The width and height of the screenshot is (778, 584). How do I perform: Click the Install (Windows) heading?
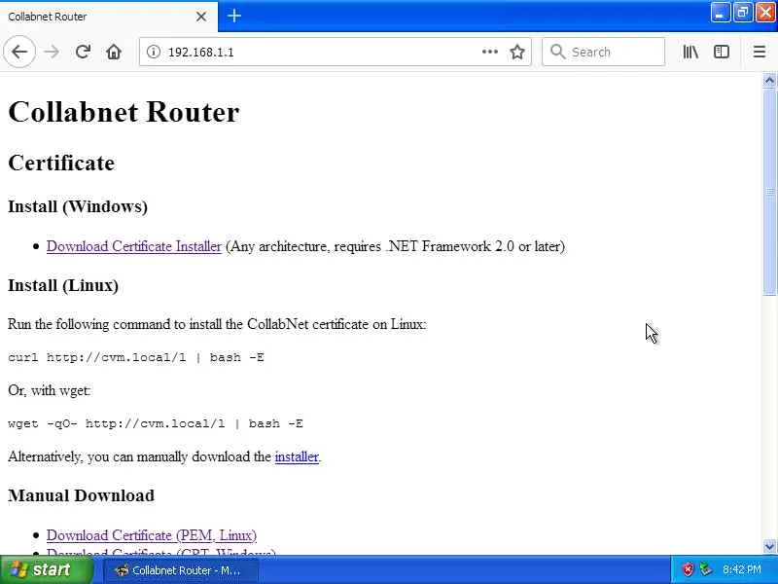tap(78, 206)
